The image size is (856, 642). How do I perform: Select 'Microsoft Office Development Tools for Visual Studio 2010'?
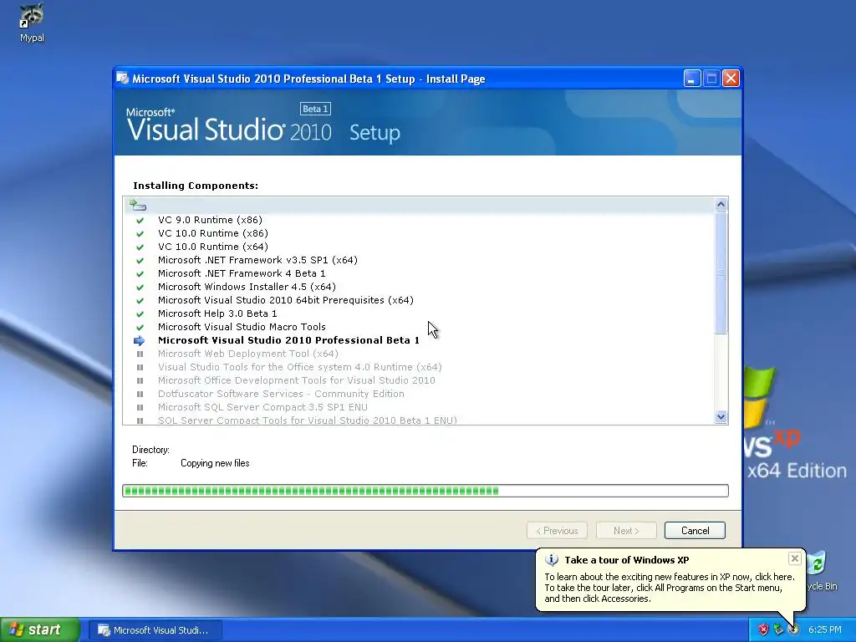[x=297, y=380]
